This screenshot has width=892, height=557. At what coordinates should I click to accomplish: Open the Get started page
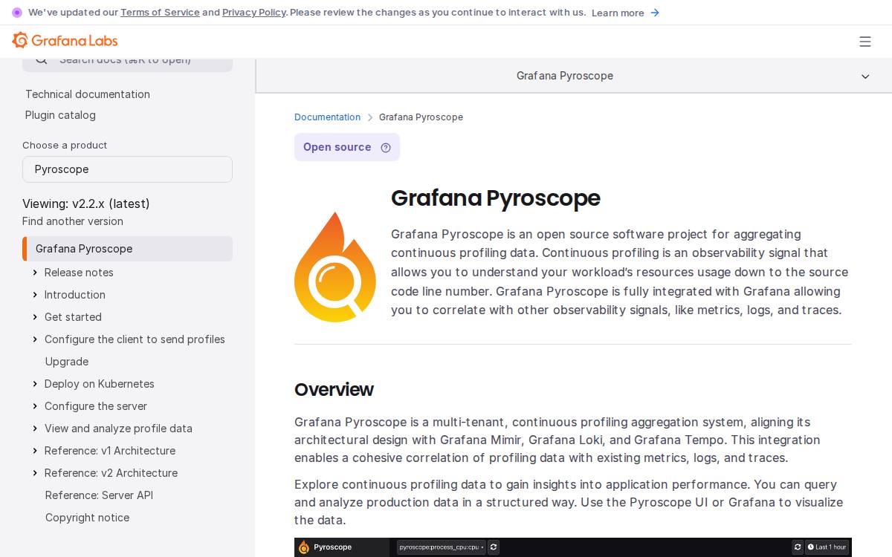point(73,317)
